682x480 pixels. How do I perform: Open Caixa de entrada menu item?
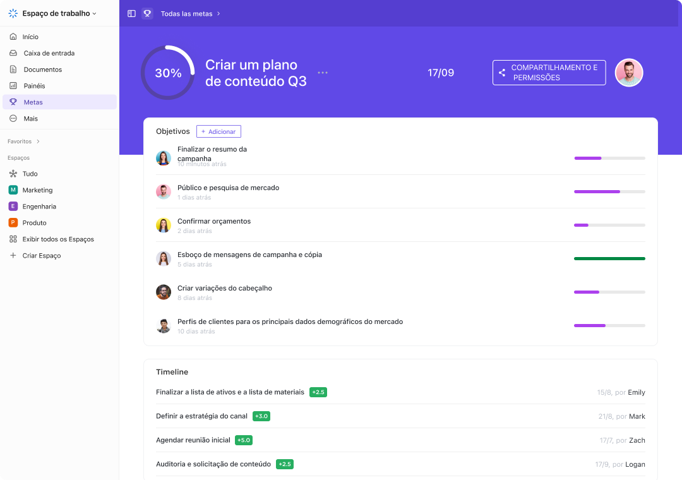(59, 53)
